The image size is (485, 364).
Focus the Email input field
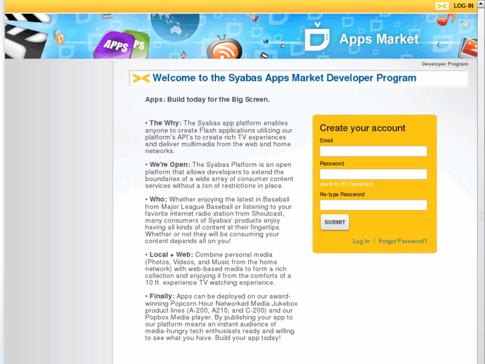click(374, 151)
